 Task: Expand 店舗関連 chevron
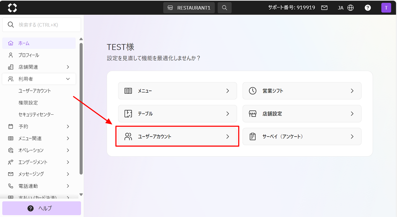point(68,67)
